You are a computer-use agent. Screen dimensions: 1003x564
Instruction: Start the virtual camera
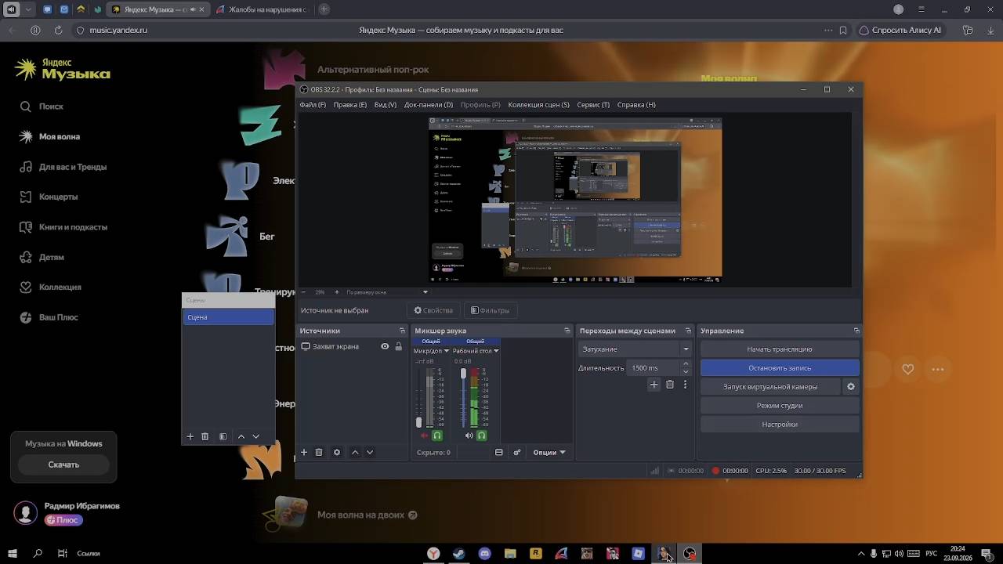[x=770, y=387]
